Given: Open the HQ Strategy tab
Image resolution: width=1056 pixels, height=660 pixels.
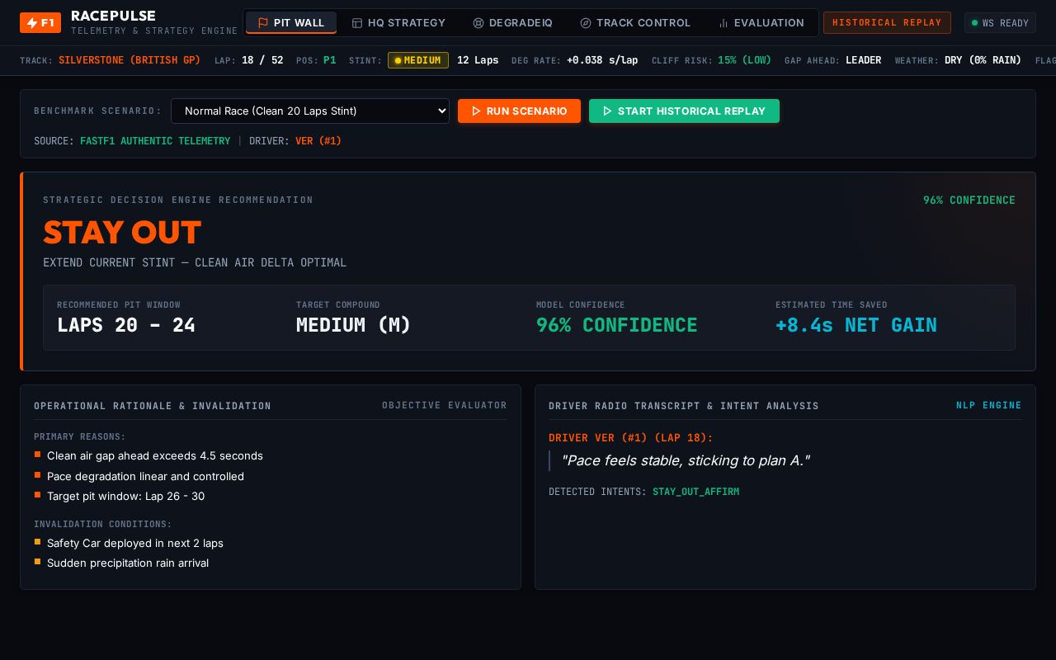Looking at the screenshot, I should click(398, 23).
